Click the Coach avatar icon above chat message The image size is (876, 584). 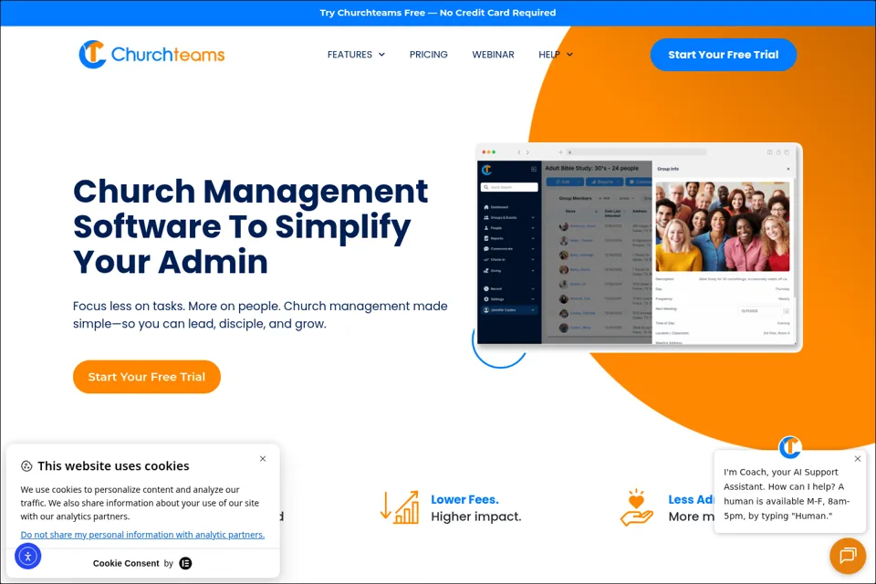790,447
